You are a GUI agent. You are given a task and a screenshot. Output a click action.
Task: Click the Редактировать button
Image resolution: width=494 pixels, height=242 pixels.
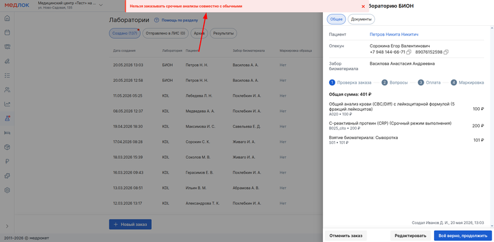click(x=411, y=236)
